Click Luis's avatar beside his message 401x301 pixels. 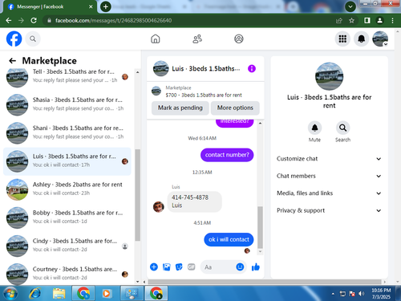[x=159, y=207]
